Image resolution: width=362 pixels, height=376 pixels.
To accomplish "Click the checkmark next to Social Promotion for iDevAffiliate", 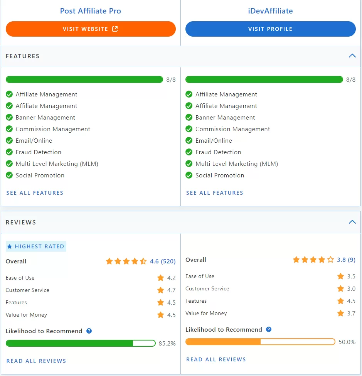I will 189,175.
